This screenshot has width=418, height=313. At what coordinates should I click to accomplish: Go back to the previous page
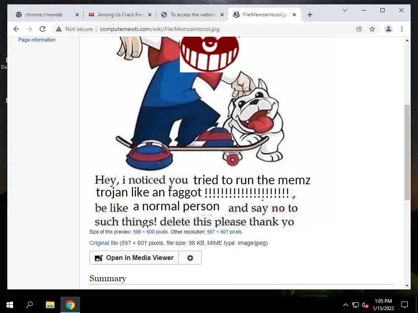[16, 29]
